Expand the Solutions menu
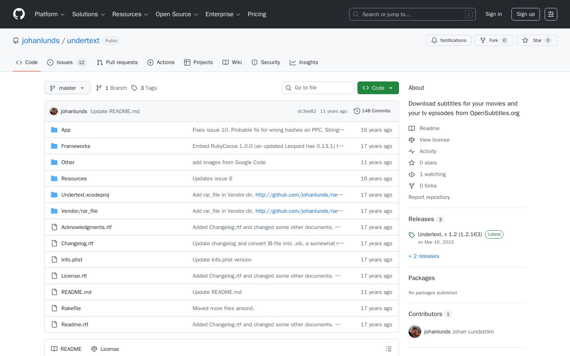 [x=89, y=14]
